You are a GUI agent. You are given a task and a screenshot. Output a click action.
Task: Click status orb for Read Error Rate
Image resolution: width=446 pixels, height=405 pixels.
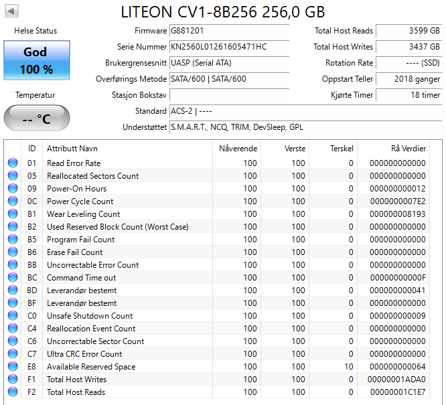coord(13,163)
